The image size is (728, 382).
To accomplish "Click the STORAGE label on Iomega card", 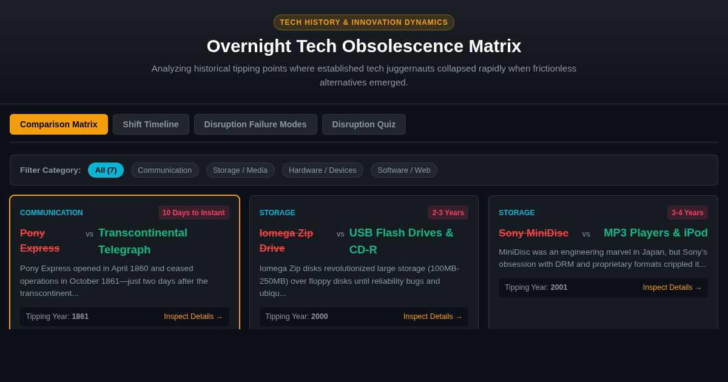I will coord(277,213).
